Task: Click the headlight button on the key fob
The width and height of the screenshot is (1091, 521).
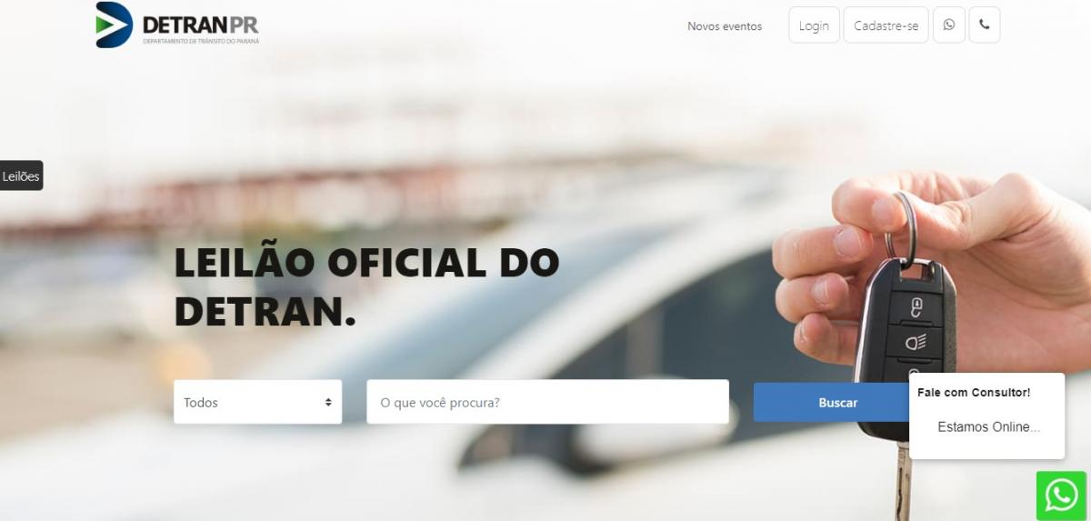Action: coord(916,342)
